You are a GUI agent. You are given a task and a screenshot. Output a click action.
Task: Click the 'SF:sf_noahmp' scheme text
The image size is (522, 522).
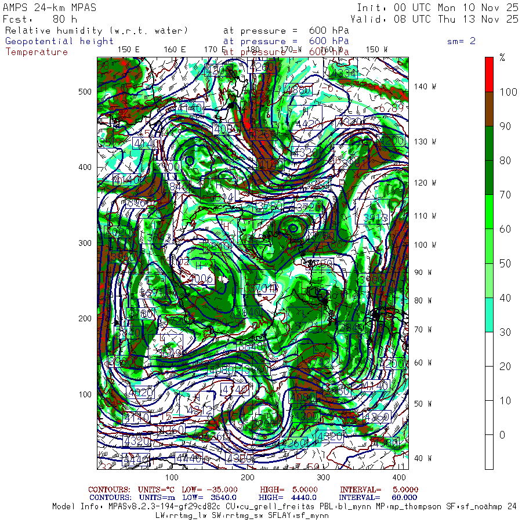point(474,507)
